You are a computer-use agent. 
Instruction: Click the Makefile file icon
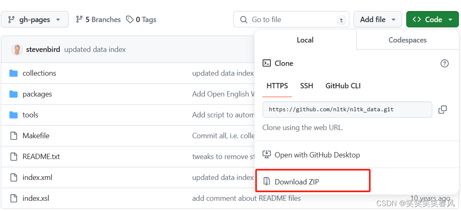(x=13, y=136)
